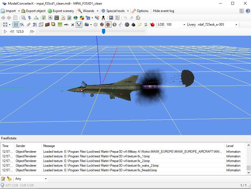Click the animation frame slider handle
Image resolution: width=251 pixels, height=189 pixels.
click(103, 32)
